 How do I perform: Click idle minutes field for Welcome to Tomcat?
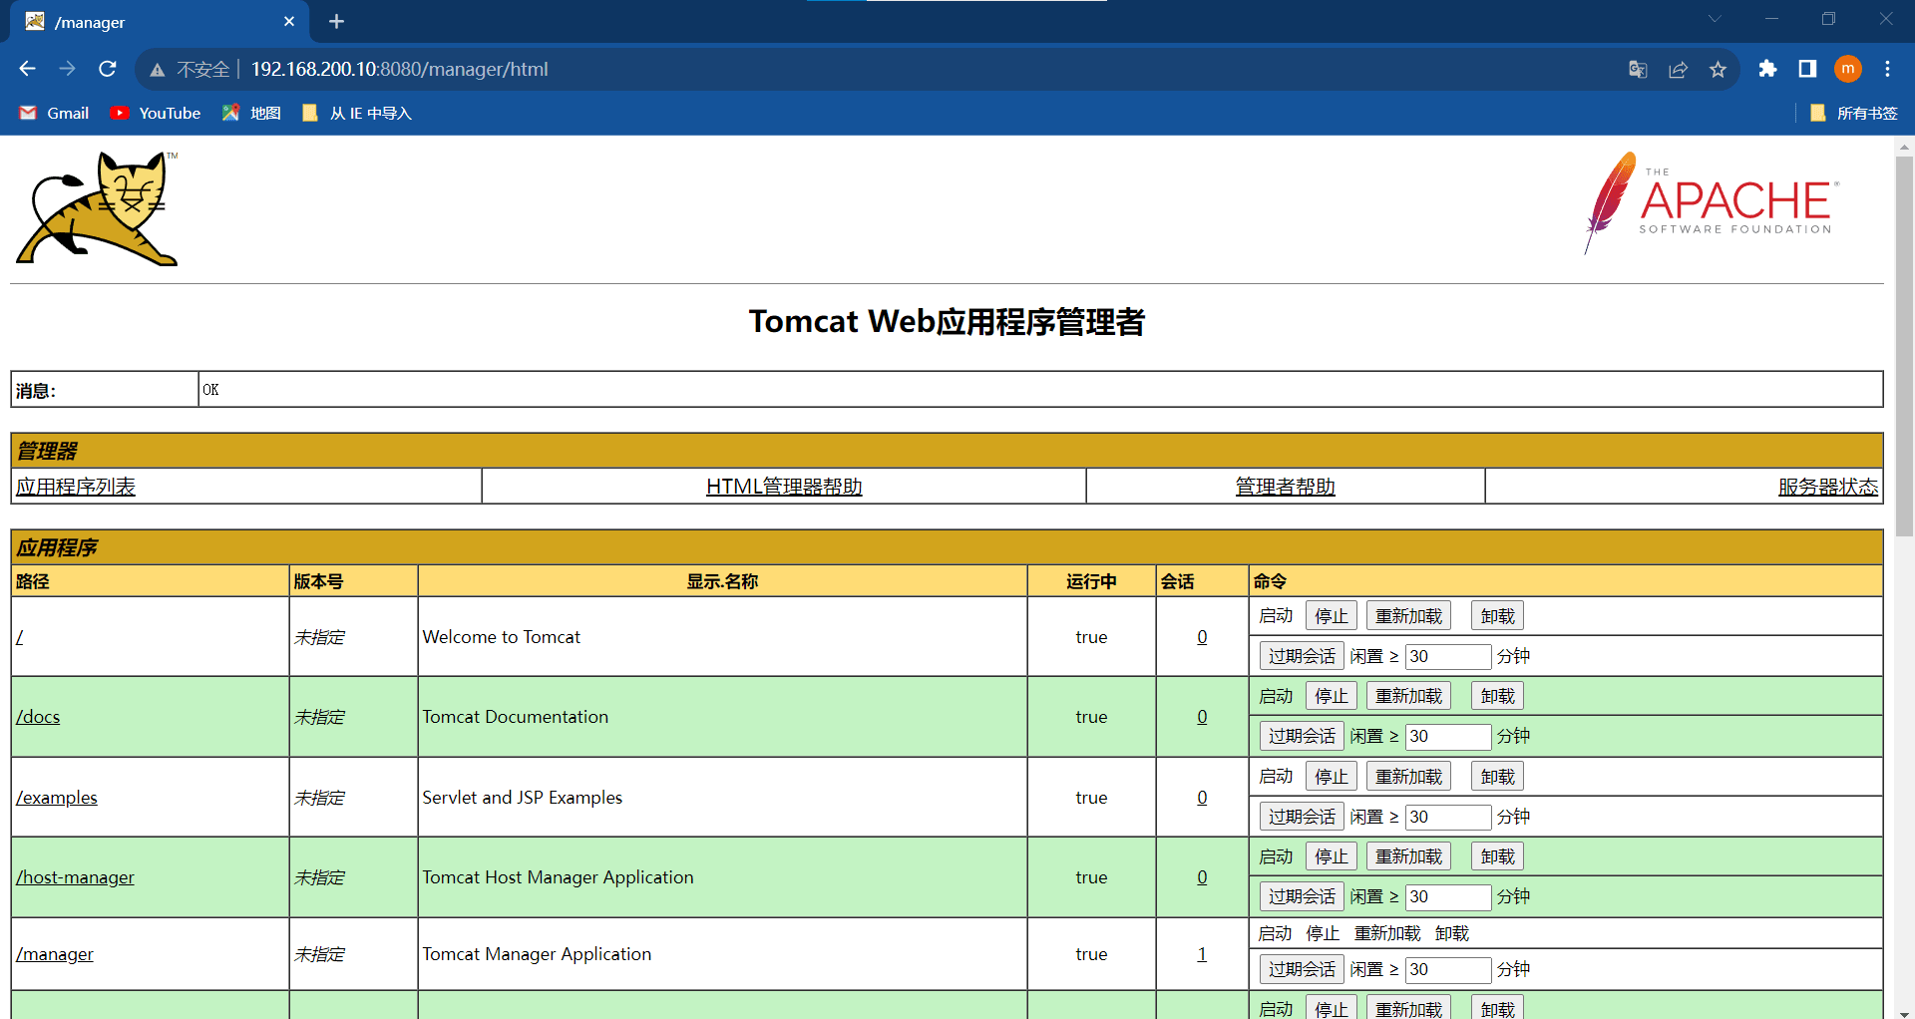[x=1448, y=656]
